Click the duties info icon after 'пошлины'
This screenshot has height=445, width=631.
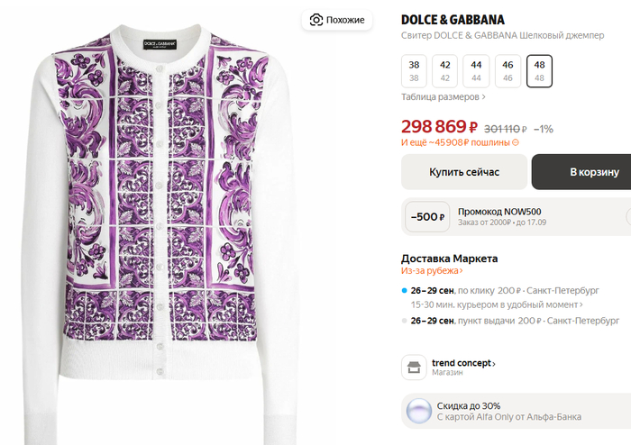click(x=516, y=142)
